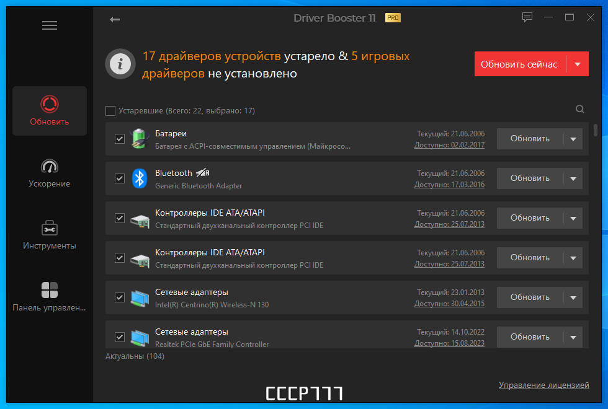
Task: Select Intel(R) Centrino(R) Wireless-N 130 text
Action: [x=212, y=305]
